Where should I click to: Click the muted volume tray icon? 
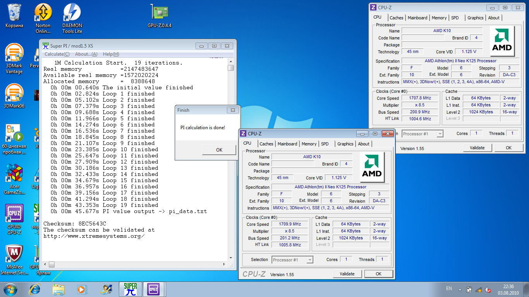tap(488, 289)
